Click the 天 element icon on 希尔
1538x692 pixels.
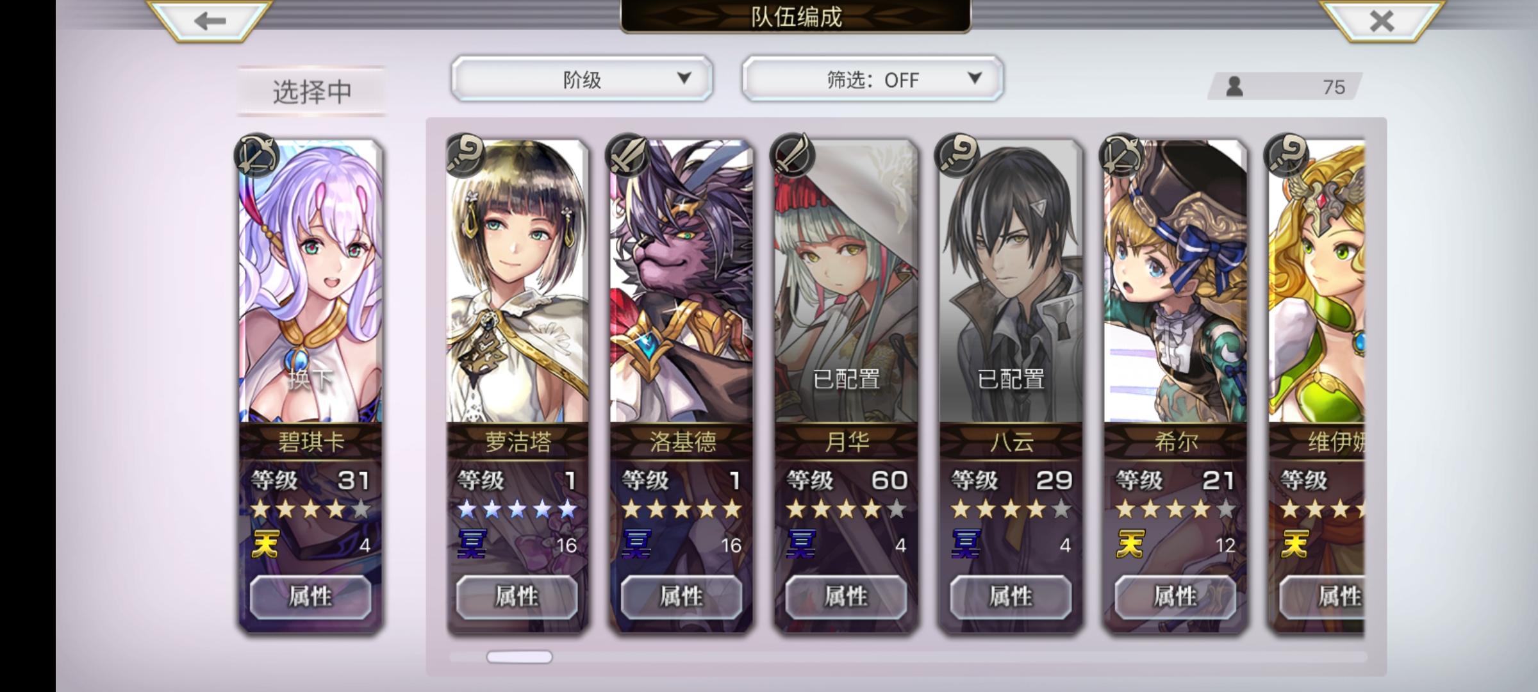[1130, 545]
